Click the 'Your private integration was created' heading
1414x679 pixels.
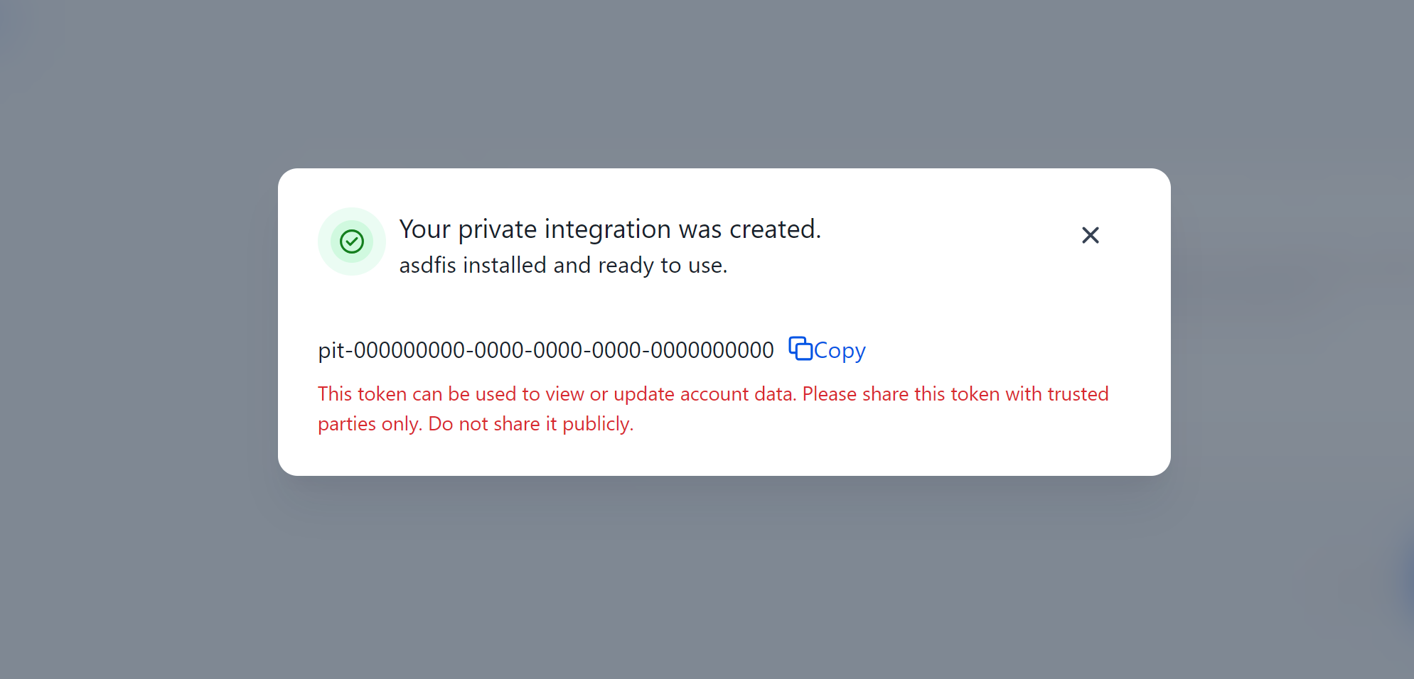[x=610, y=229]
